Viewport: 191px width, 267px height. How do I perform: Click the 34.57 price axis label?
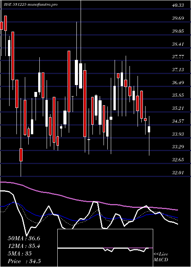point(178,121)
